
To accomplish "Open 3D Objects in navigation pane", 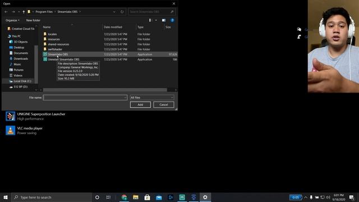I will tap(19, 42).
